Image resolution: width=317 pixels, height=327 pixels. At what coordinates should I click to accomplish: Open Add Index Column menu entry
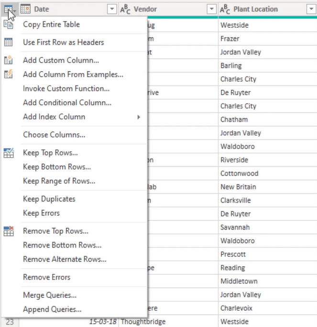pyautogui.click(x=74, y=117)
